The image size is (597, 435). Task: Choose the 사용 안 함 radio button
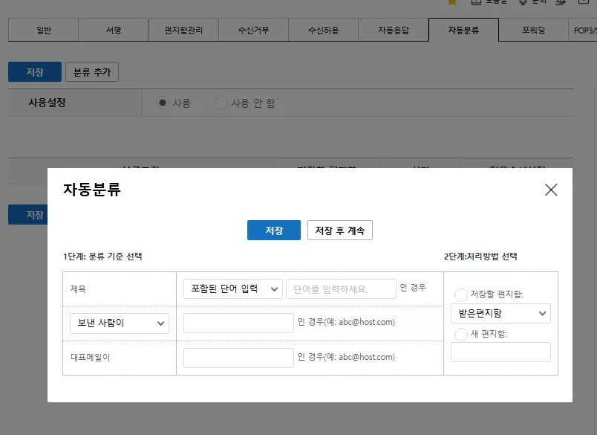[x=221, y=103]
